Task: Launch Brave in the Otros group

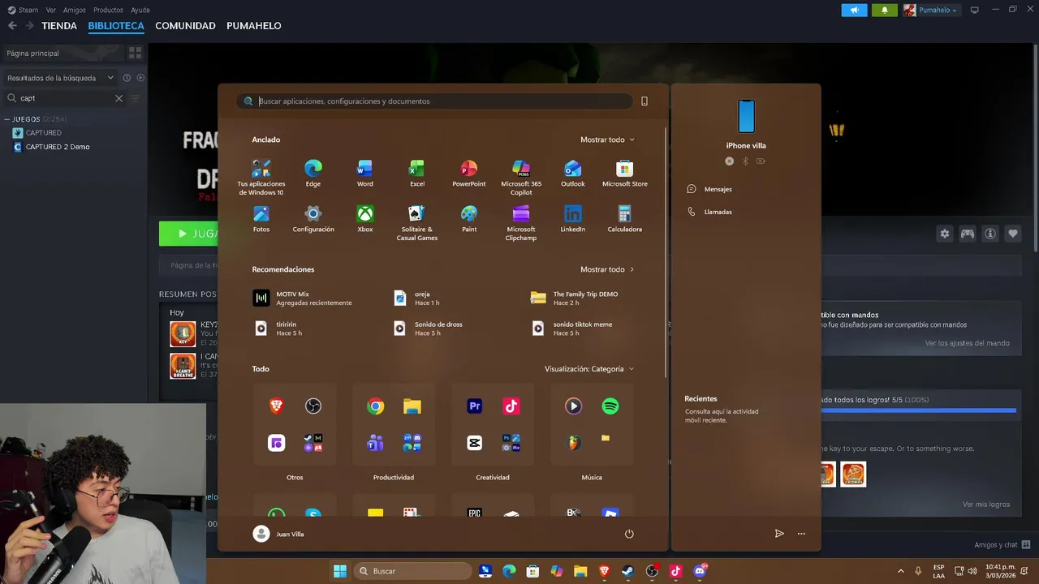Action: click(x=276, y=406)
